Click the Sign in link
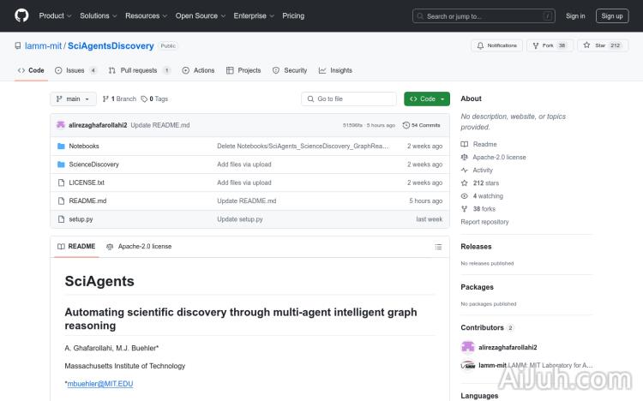This screenshot has height=401, width=643. pos(575,16)
